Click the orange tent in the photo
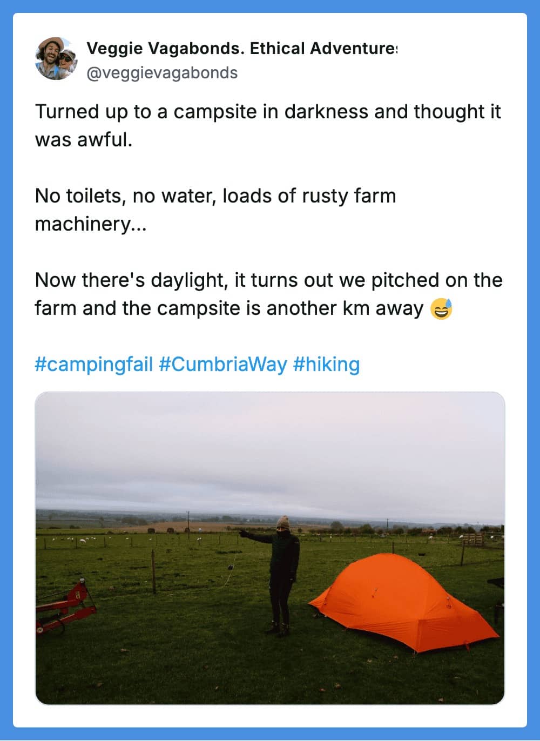540x741 pixels. [405, 599]
